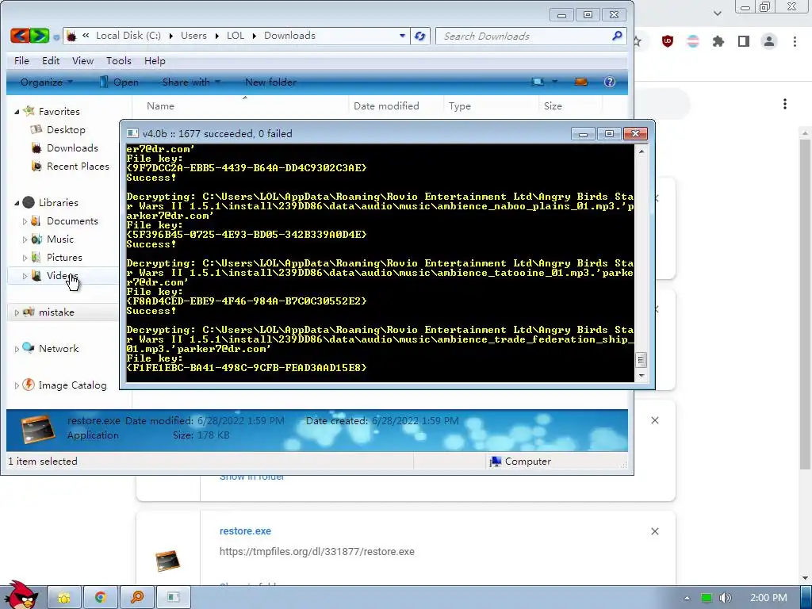This screenshot has height=609, width=812.
Task: Open the address bar history dropdown
Action: (402, 36)
